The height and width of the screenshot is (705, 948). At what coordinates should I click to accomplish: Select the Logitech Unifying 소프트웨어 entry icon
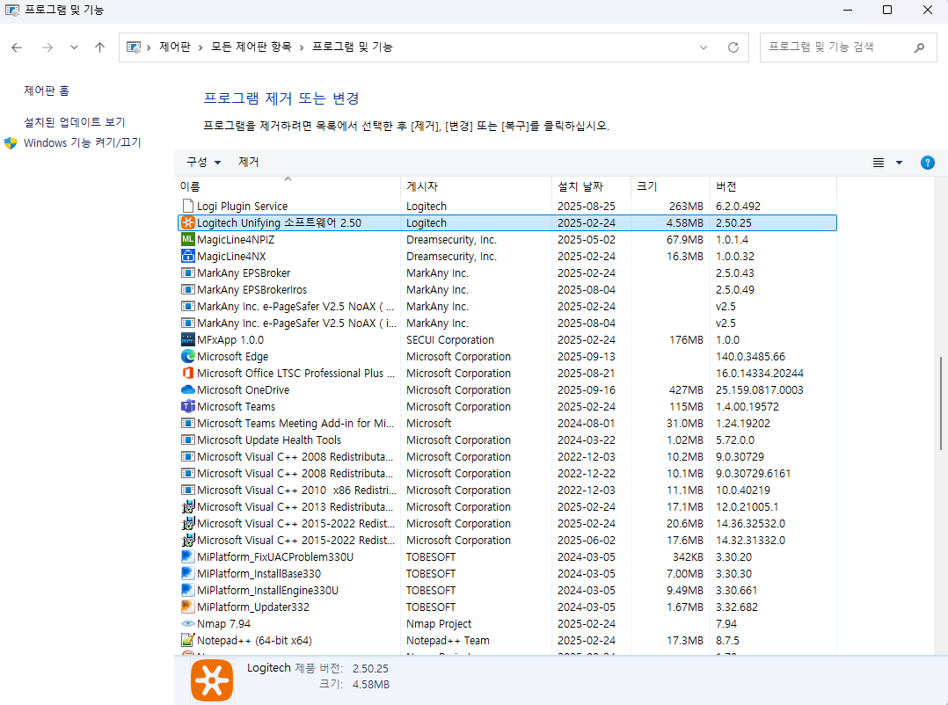click(186, 222)
